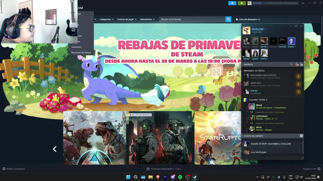This screenshot has height=181, width=323.
Task: Open the green notifications bell
Action: pyautogui.click(x=241, y=3)
